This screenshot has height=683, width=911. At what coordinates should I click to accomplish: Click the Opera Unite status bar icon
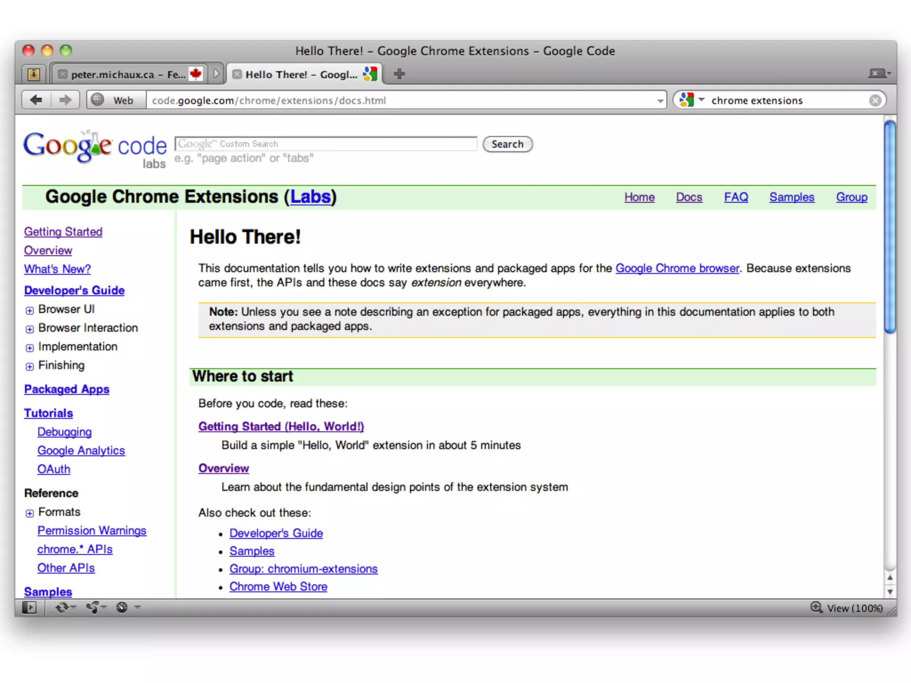(x=93, y=607)
